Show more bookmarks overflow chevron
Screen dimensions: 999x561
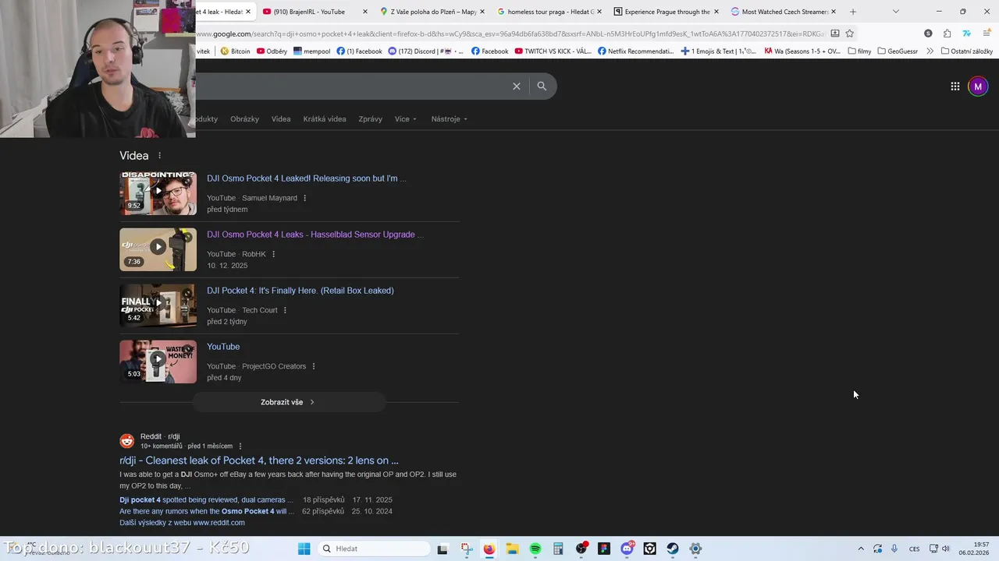coord(930,51)
